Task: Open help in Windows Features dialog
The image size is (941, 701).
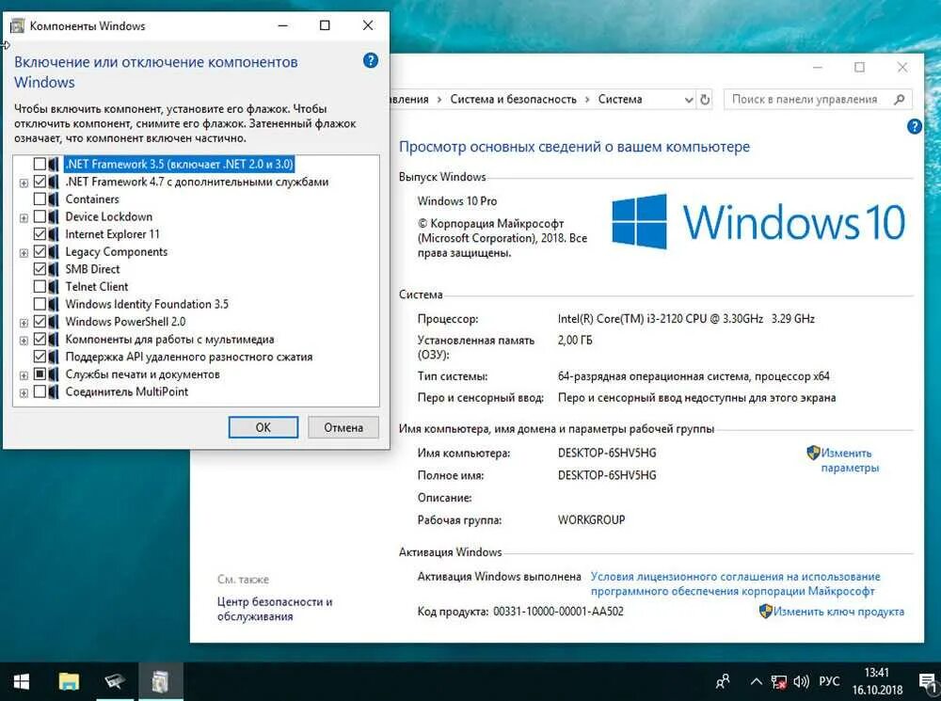Action: pyautogui.click(x=371, y=60)
